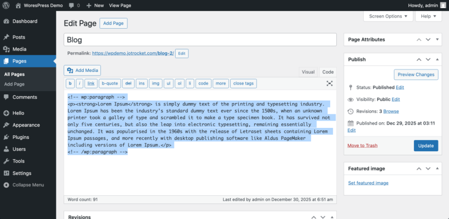Click the Posts pushpin icon

[6, 37]
